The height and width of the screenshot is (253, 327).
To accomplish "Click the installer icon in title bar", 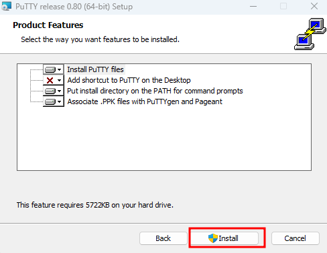I will pos(6,6).
